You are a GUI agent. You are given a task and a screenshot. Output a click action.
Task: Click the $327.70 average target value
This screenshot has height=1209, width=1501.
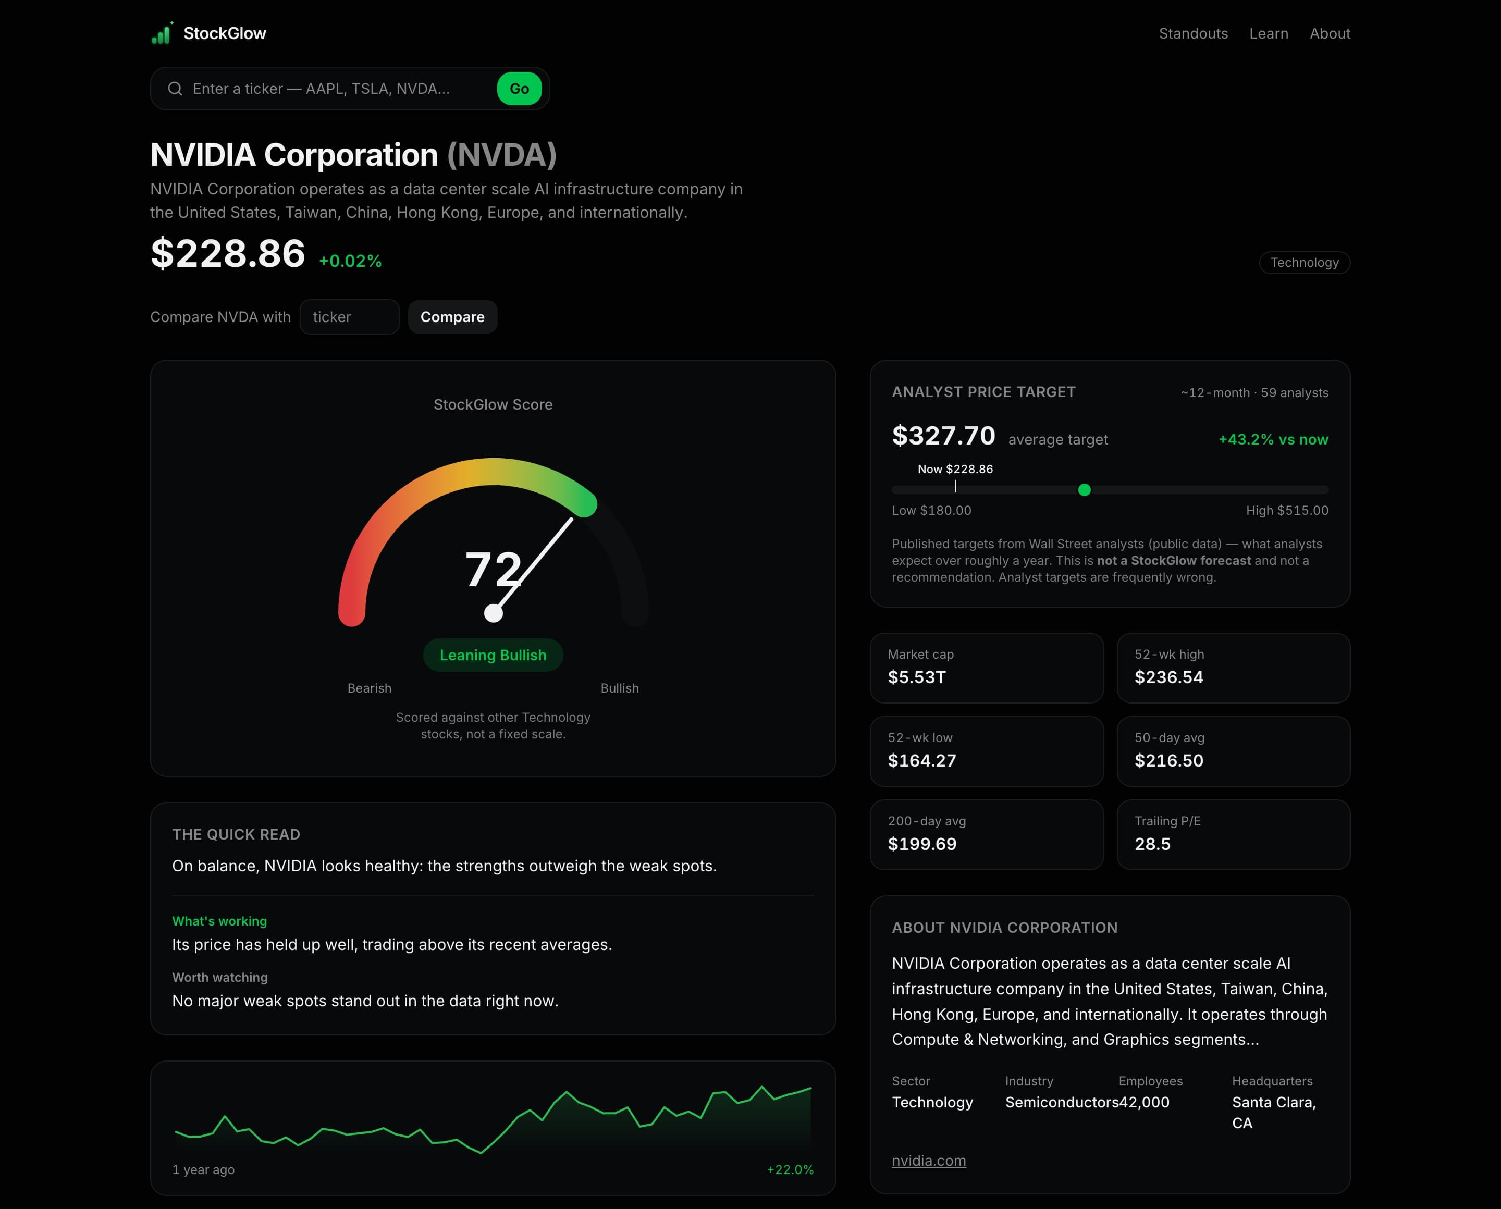(944, 436)
